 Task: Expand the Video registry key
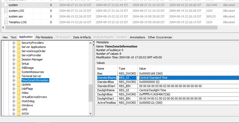click(x=14, y=93)
